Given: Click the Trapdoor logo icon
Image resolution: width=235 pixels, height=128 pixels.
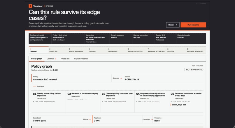Looking at the screenshot, I should click(30, 6).
